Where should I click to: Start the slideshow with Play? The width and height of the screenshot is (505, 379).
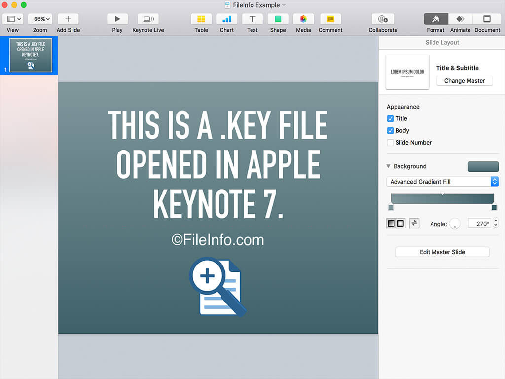coord(117,19)
